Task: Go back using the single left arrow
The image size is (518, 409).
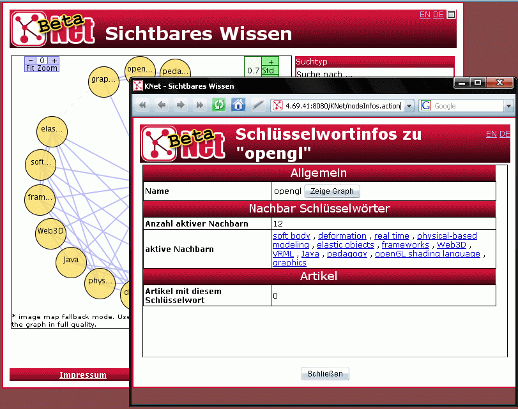Action: point(162,105)
